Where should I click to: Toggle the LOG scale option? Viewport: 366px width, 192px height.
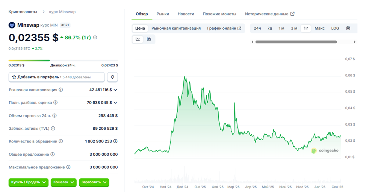[335, 28]
